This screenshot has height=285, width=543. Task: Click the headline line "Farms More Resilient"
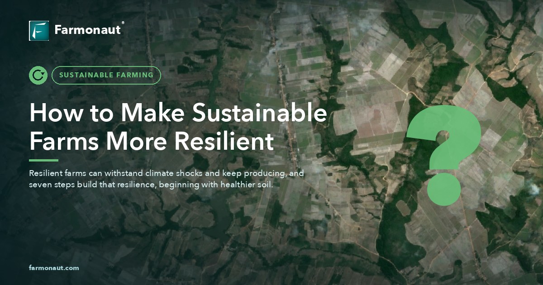click(x=152, y=141)
